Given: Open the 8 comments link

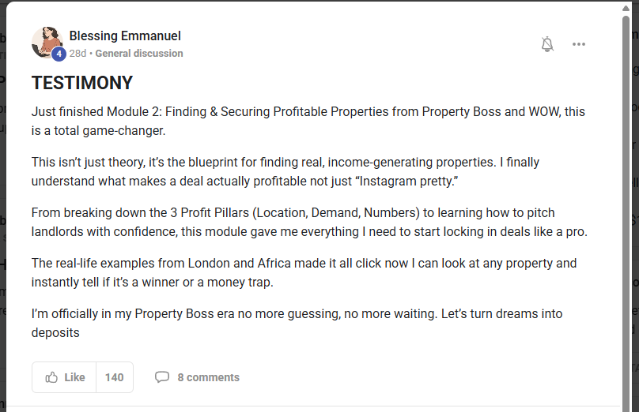Looking at the screenshot, I should (x=208, y=377).
